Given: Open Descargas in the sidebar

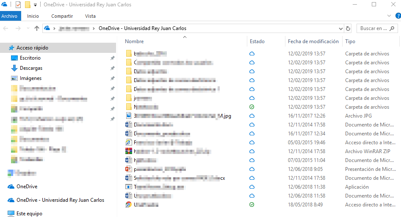Looking at the screenshot, I should [x=31, y=68].
